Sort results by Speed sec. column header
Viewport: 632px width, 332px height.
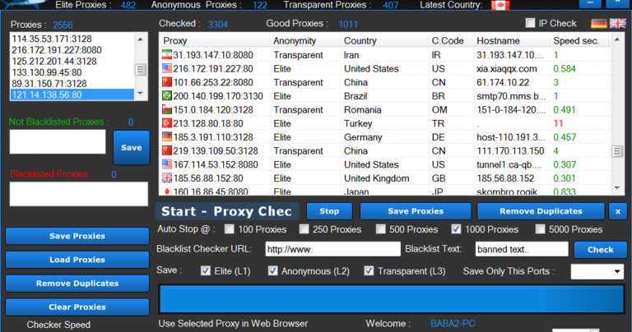[579, 40]
